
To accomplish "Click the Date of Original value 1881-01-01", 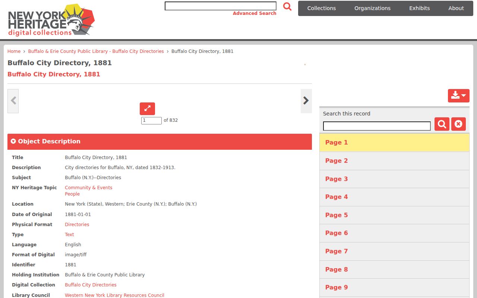I will click(78, 215).
